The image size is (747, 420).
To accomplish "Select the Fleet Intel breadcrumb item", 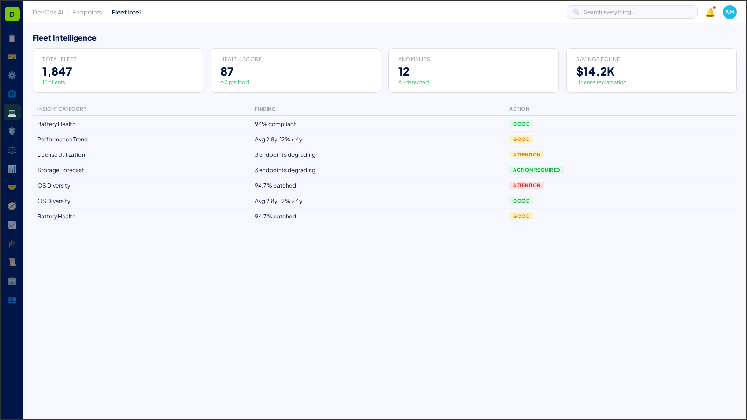I will pos(126,12).
